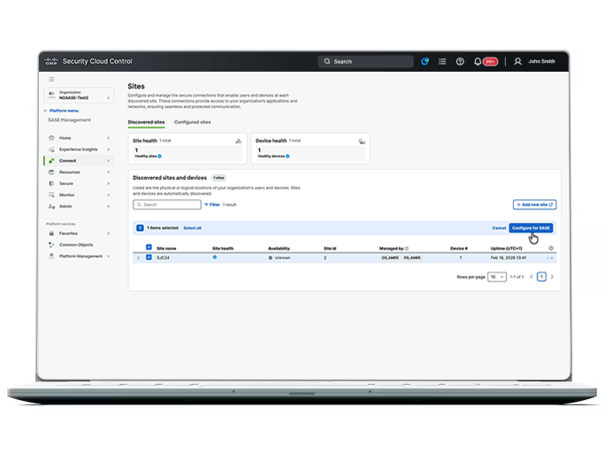The height and width of the screenshot is (454, 605).
Task: Open the Admin menu item
Action: [79, 206]
